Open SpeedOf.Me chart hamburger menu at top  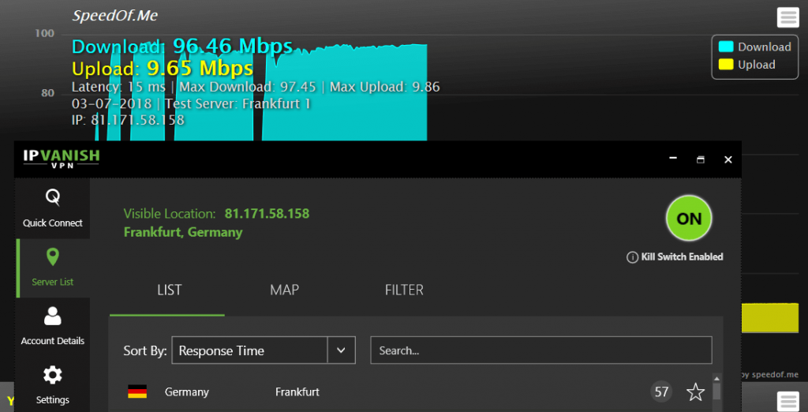click(787, 17)
